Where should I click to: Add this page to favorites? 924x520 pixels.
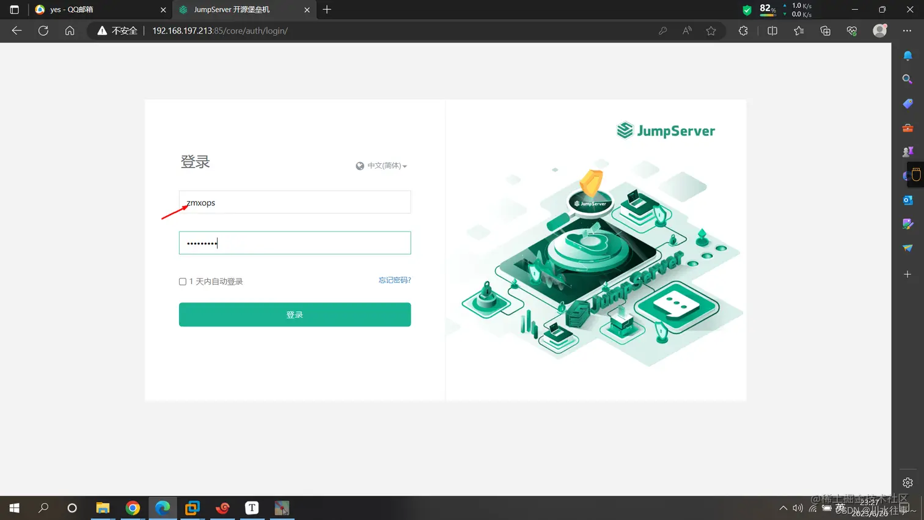point(711,31)
